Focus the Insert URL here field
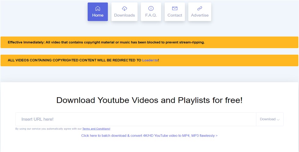The width and height of the screenshot is (299, 152). coord(136,119)
